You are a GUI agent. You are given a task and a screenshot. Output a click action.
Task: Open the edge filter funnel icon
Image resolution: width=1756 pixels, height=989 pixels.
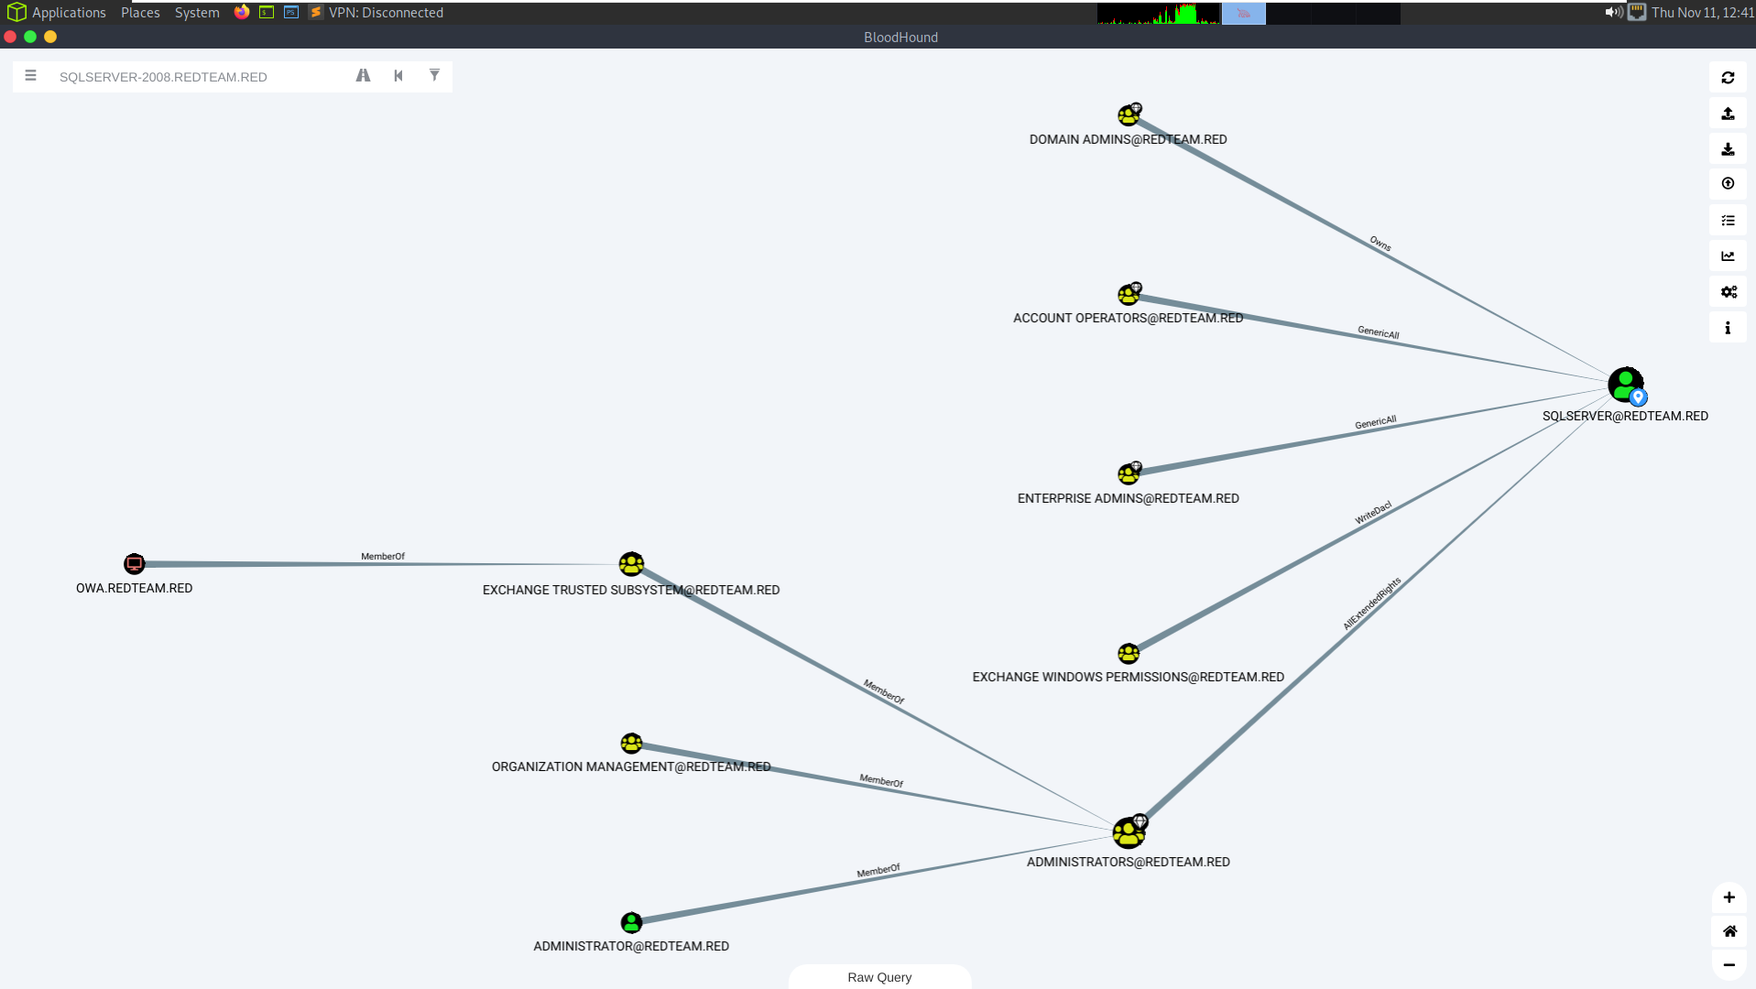(x=434, y=76)
